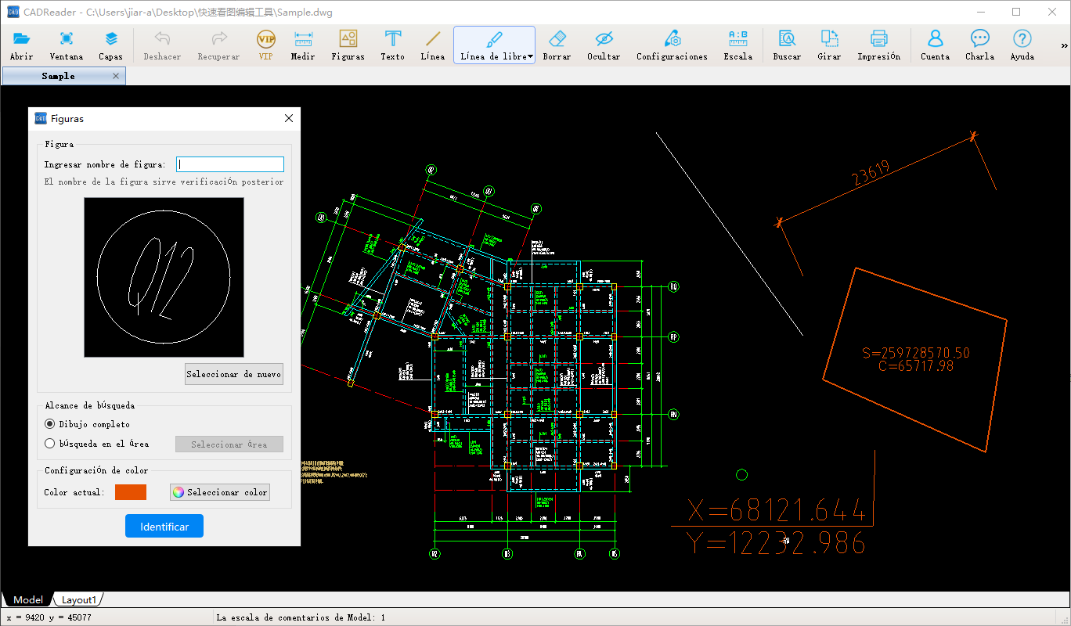Activate the Medir measure tool
Screen dimensions: 1071x626
[x=303, y=45]
